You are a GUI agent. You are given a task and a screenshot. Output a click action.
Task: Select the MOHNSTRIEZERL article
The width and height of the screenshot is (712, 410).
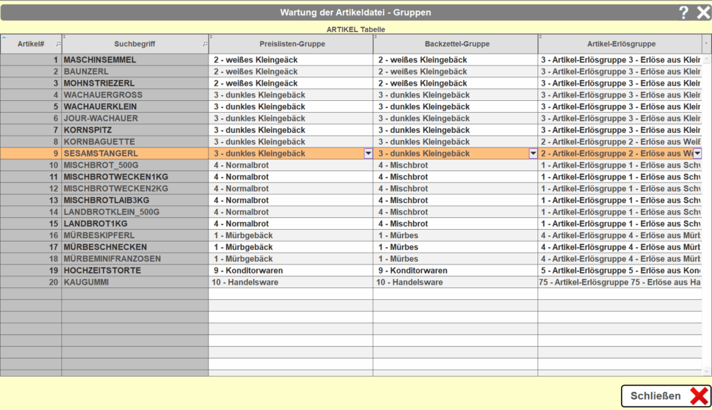point(136,84)
